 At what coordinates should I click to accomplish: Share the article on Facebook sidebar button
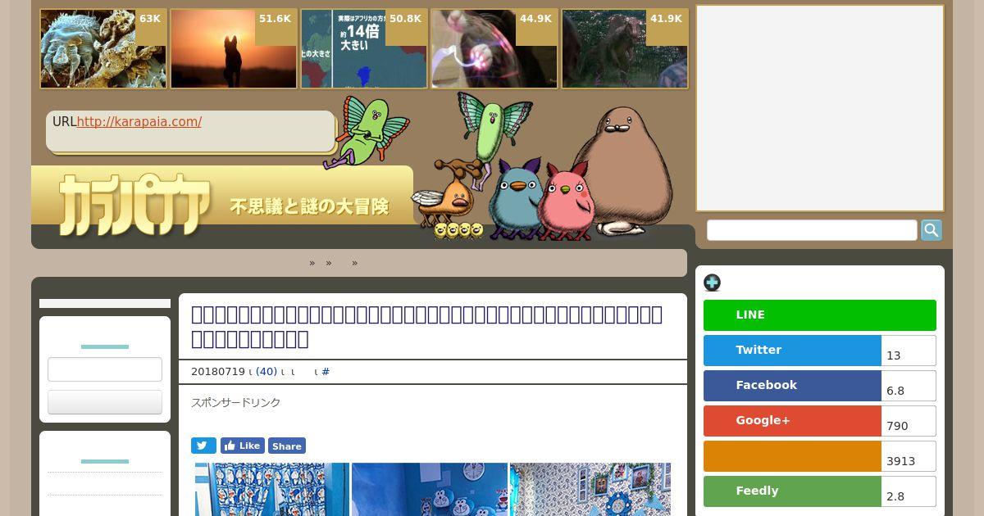tap(792, 386)
